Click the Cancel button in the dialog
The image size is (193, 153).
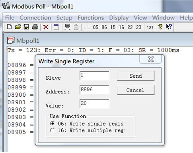[136, 90]
